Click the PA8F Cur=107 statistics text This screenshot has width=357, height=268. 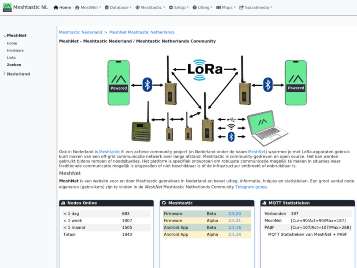pyautogui.click(x=321, y=227)
